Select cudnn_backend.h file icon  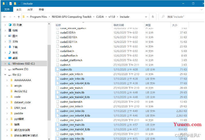coord(58,102)
